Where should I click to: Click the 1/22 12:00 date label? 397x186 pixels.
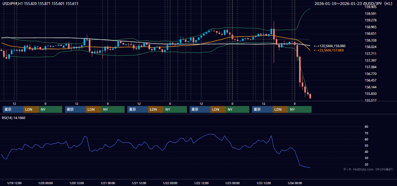pyautogui.click(x=201, y=183)
